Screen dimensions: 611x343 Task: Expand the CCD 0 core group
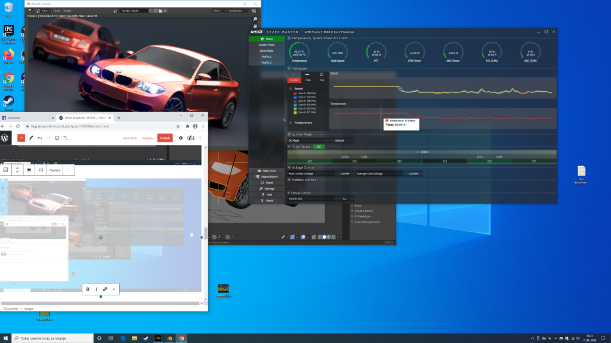tap(417, 152)
